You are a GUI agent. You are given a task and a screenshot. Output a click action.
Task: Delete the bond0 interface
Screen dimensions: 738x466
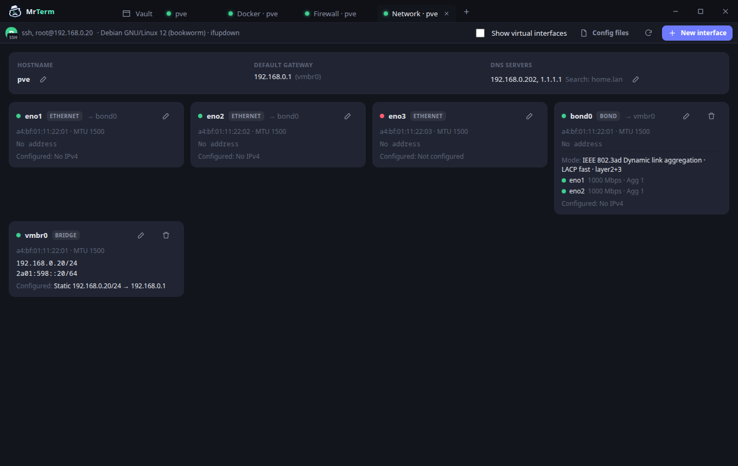click(x=712, y=116)
